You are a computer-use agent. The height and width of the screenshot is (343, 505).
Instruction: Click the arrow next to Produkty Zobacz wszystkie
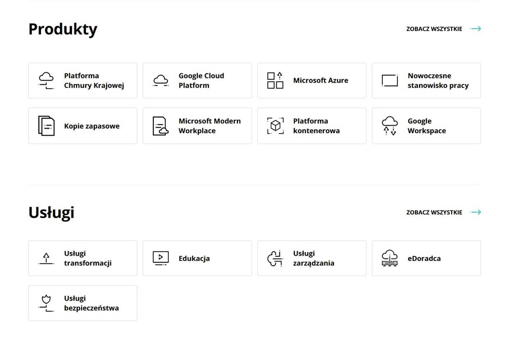click(476, 29)
